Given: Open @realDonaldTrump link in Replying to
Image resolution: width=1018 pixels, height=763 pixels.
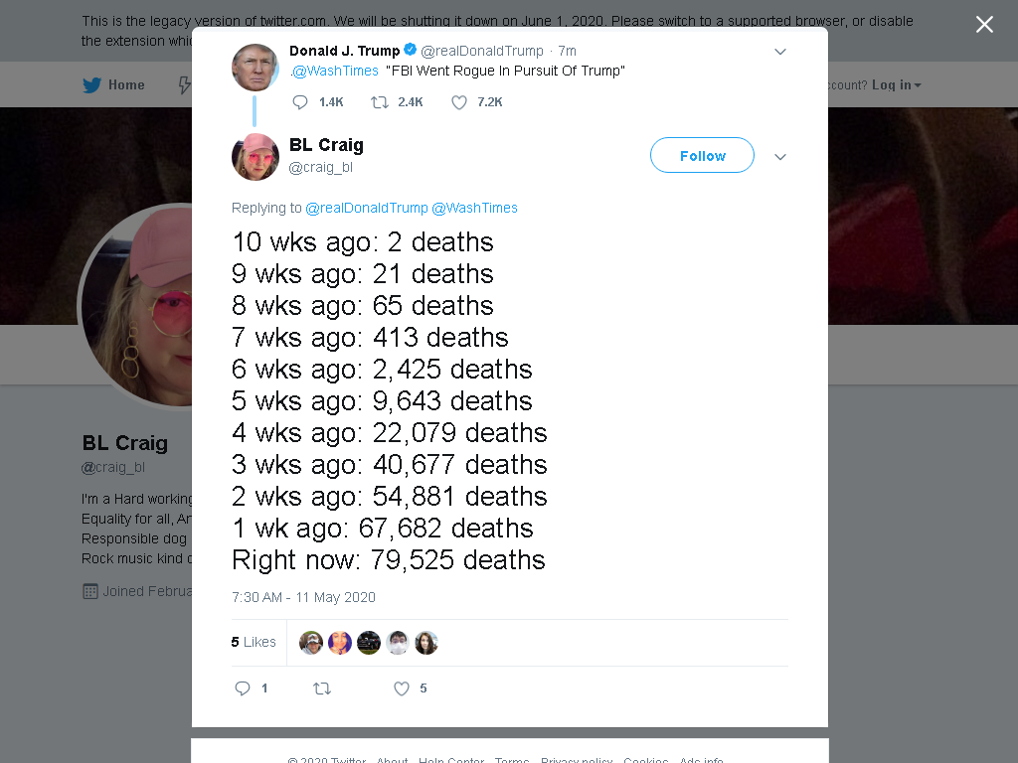Looking at the screenshot, I should [367, 208].
